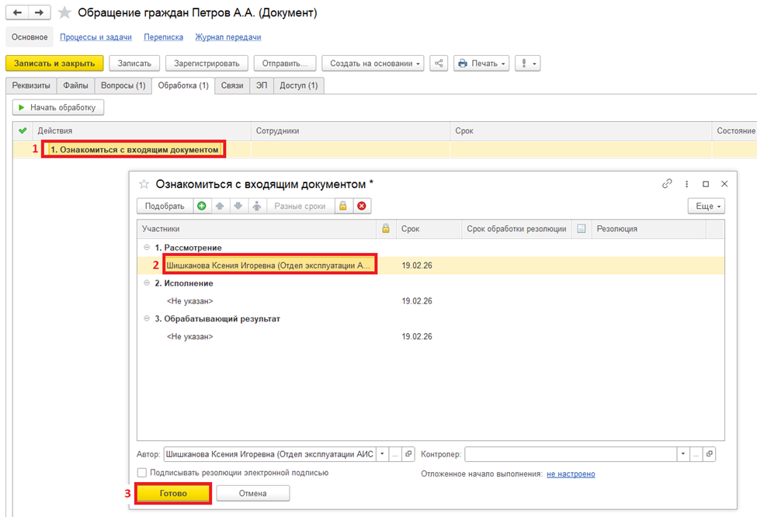Open the Еще menu in dialog
757x517 pixels.
[706, 206]
